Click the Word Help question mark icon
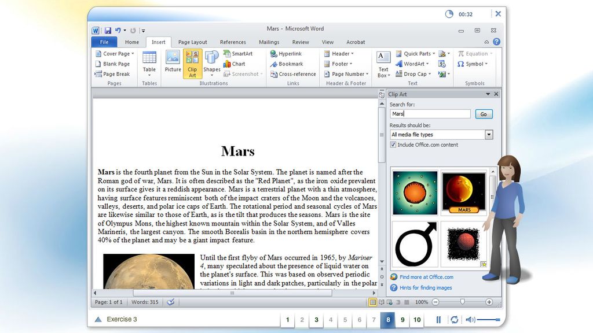The width and height of the screenshot is (593, 333). [x=496, y=42]
